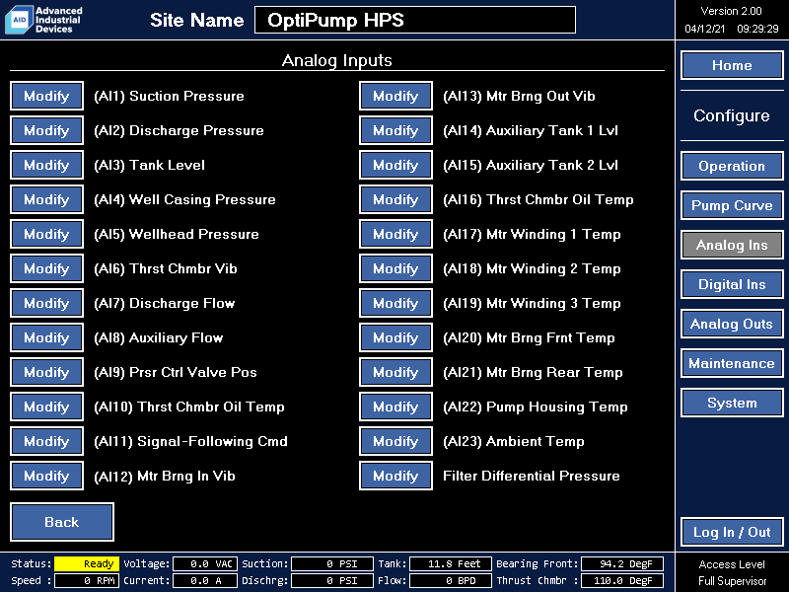Click the Speed 0 RPM readout

coord(87,580)
